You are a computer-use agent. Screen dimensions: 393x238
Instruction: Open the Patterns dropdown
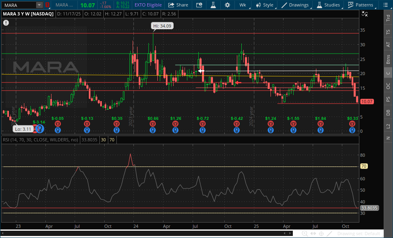[361, 5]
